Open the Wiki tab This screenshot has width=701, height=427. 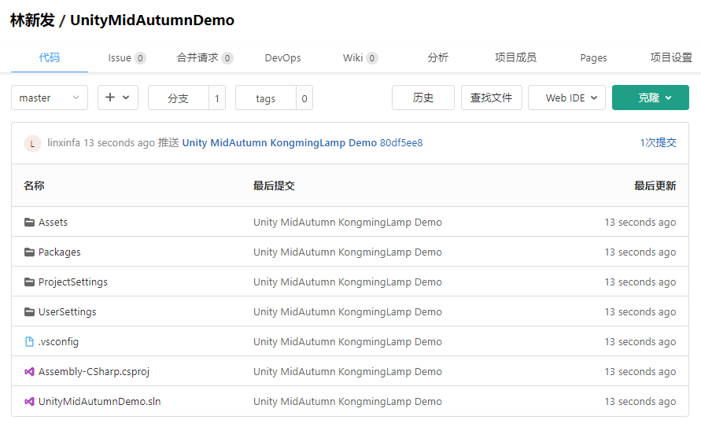click(x=360, y=57)
